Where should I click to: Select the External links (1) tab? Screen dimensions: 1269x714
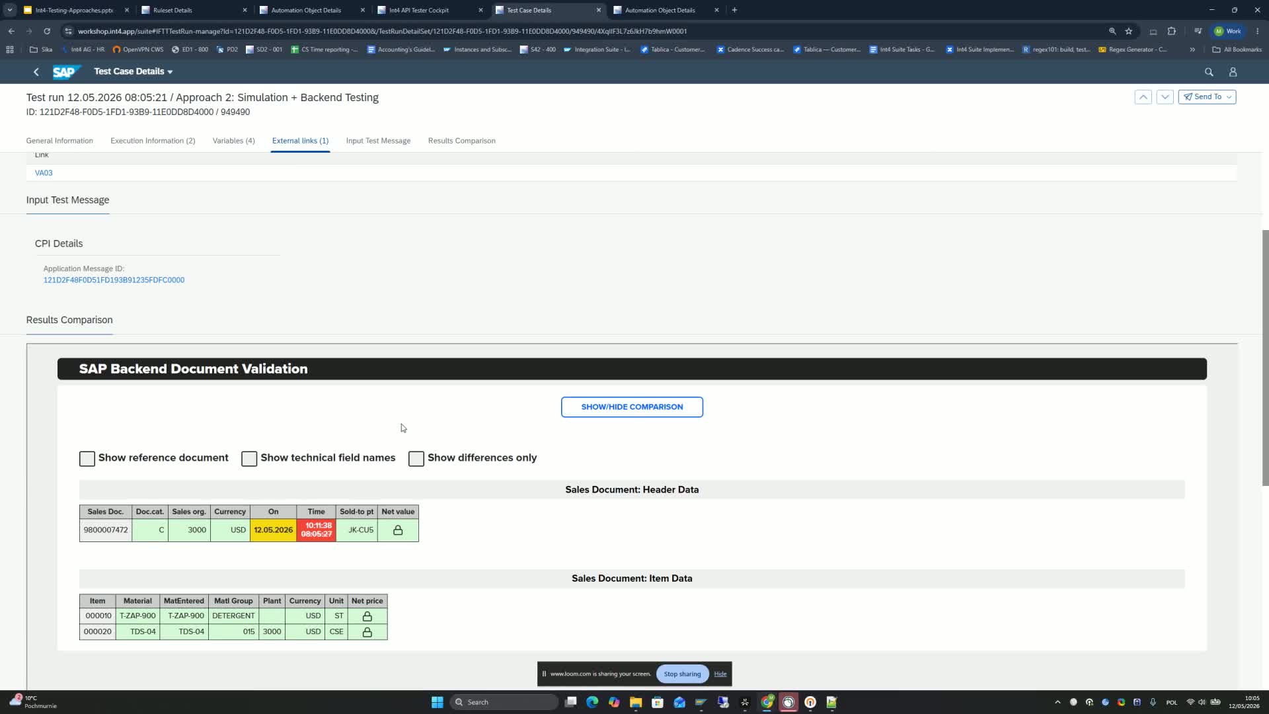coord(300,141)
